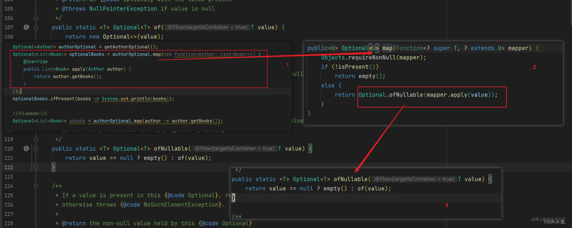Fold the Javadoc comment starting on line 124
The height and width of the screenshot is (228, 572).
36,186
